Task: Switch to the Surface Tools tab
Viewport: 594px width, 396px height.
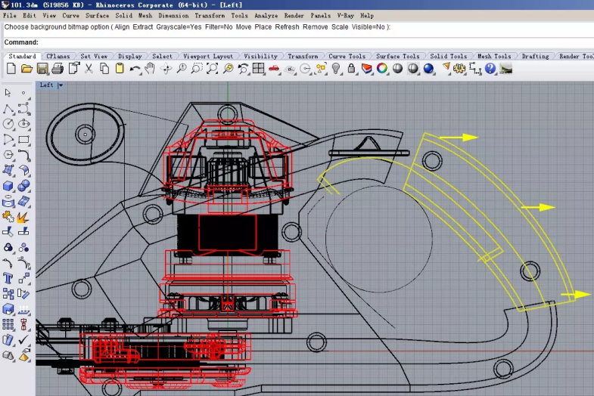Action: [x=397, y=56]
